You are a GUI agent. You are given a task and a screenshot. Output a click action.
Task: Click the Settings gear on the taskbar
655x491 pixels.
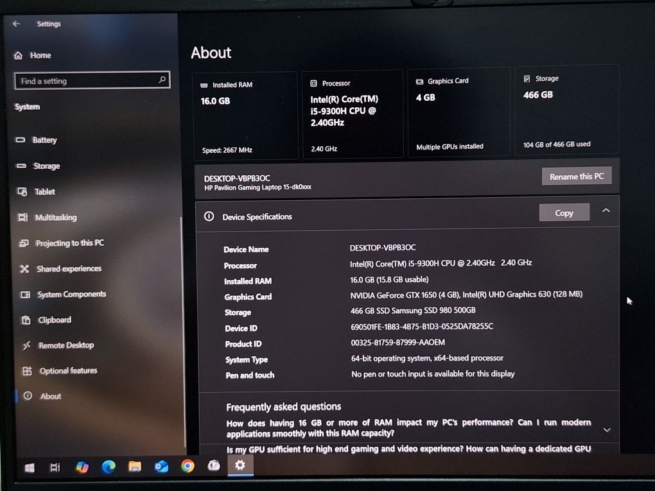coord(240,465)
